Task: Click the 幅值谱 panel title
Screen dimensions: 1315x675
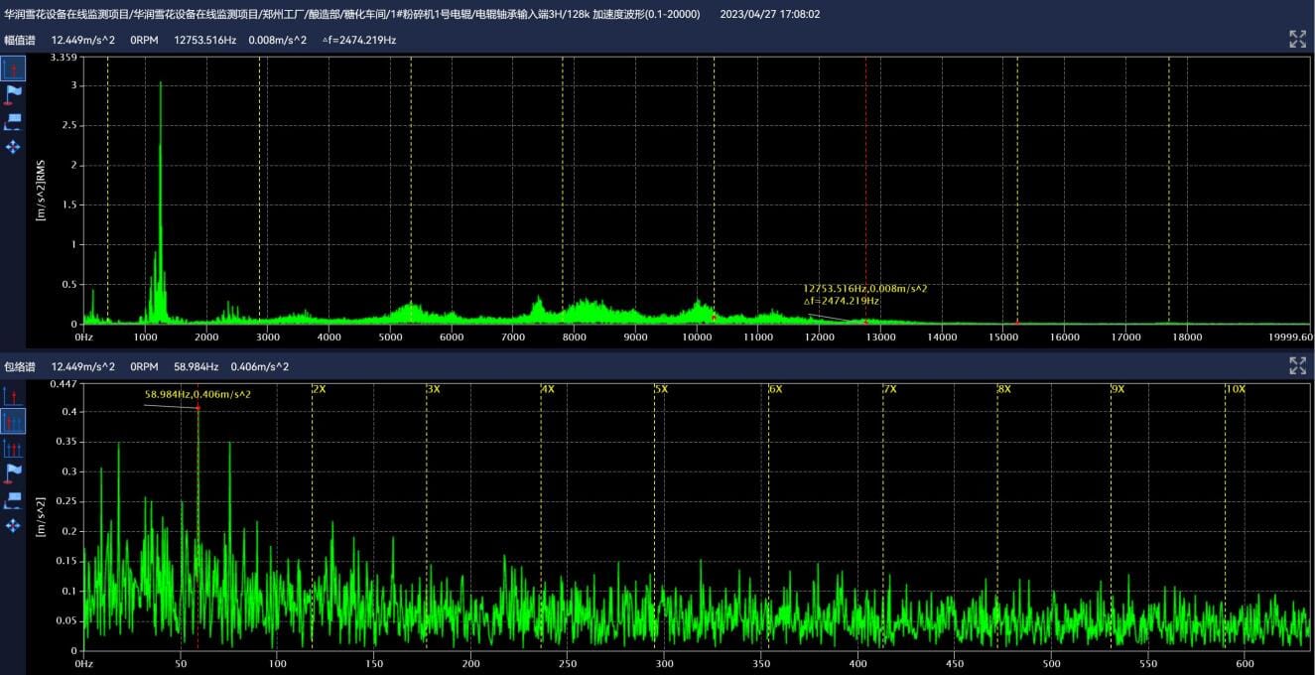Action: point(18,40)
